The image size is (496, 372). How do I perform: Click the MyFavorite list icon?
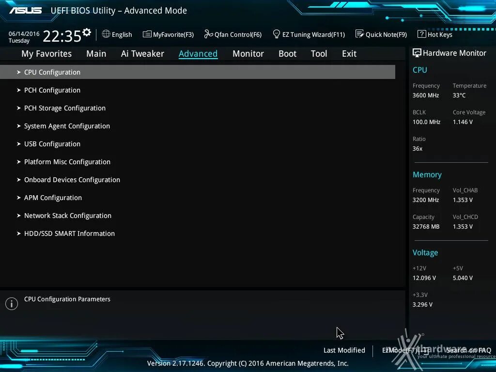[x=147, y=34]
